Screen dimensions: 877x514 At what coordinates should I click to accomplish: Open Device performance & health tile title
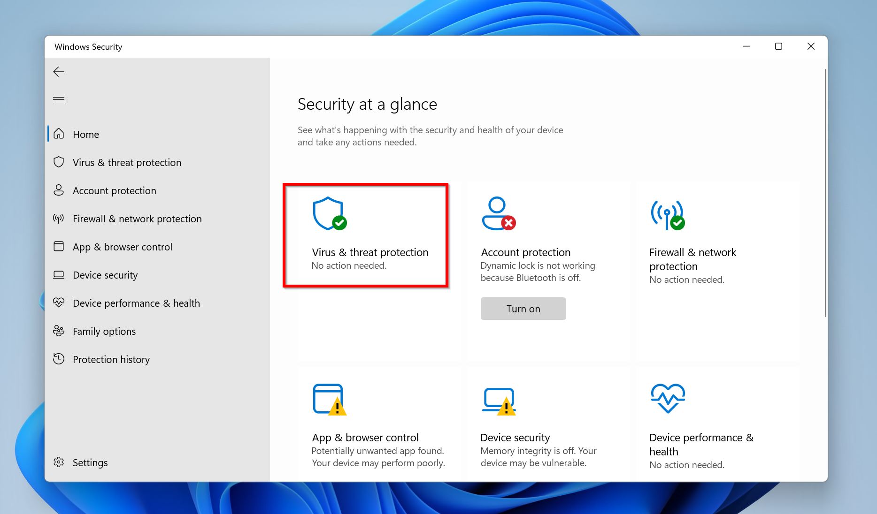tap(701, 445)
